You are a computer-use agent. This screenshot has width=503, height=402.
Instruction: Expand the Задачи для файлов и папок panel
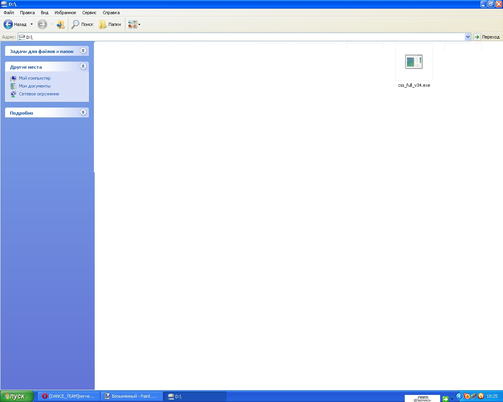pyautogui.click(x=83, y=51)
